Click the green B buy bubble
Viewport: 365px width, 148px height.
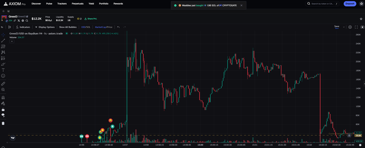coord(112,126)
